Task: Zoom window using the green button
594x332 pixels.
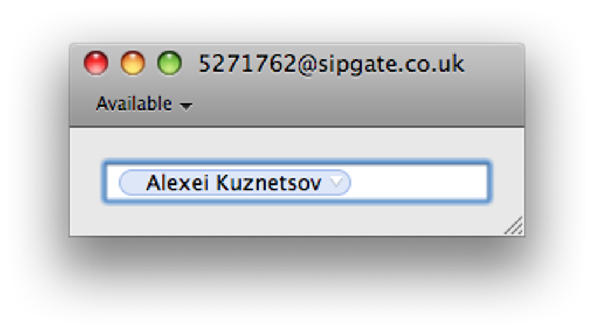Action: click(x=169, y=63)
